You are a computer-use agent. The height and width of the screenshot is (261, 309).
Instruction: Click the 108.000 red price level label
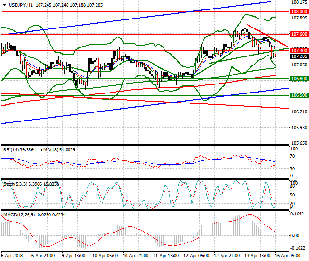pos(299,11)
